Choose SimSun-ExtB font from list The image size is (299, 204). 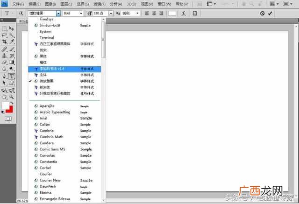pos(64,25)
